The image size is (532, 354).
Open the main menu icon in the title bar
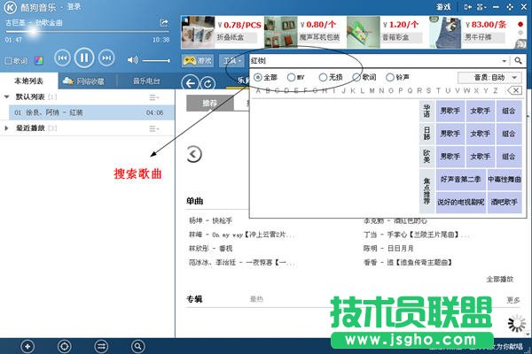point(481,7)
